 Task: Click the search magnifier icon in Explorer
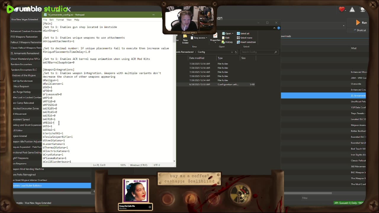pyautogui.click(x=276, y=52)
